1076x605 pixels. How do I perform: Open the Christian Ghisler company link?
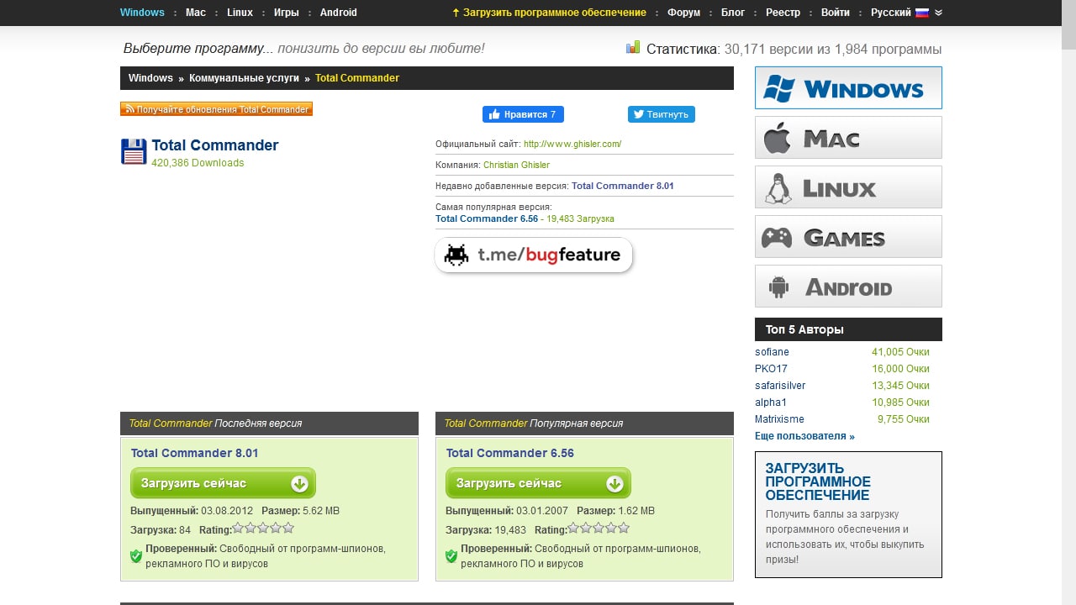516,165
